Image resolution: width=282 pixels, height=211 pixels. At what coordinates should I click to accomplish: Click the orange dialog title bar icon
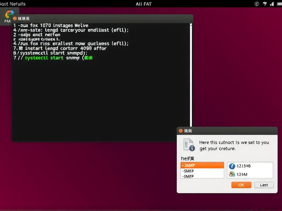181,130
